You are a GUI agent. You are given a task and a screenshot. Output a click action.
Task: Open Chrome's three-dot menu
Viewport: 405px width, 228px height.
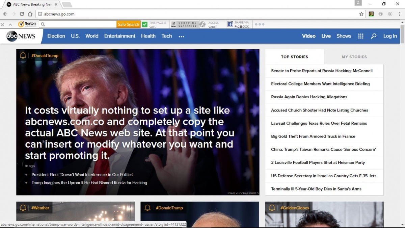(x=399, y=14)
